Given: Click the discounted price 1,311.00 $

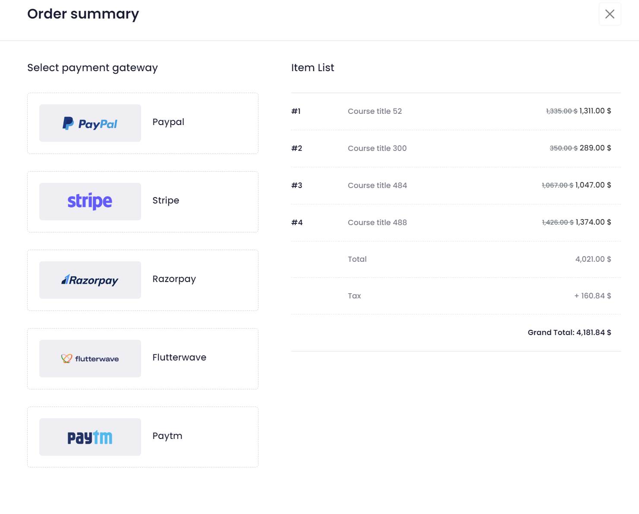Looking at the screenshot, I should pyautogui.click(x=595, y=111).
